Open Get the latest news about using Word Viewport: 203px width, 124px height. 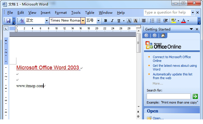175,67
